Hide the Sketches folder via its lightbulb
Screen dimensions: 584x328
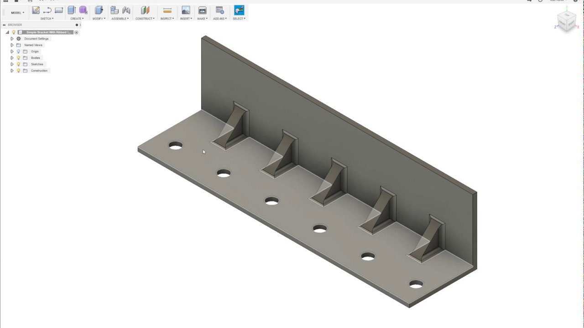click(19, 64)
